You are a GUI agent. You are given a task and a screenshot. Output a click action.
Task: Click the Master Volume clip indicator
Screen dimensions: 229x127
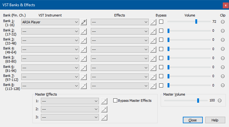tap(220, 101)
